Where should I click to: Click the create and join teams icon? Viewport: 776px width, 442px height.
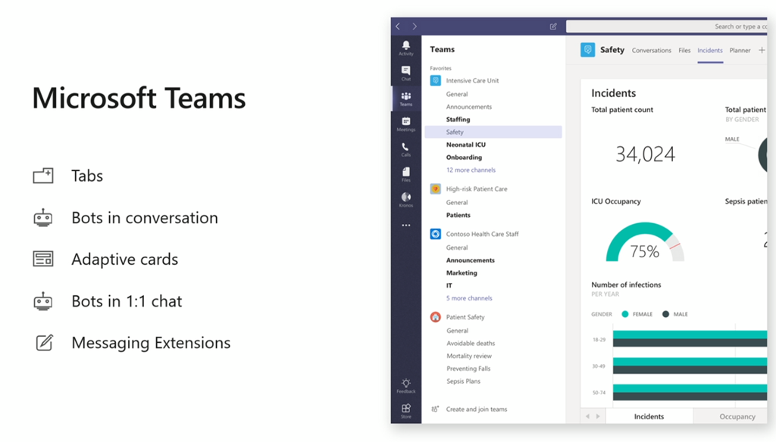point(435,409)
